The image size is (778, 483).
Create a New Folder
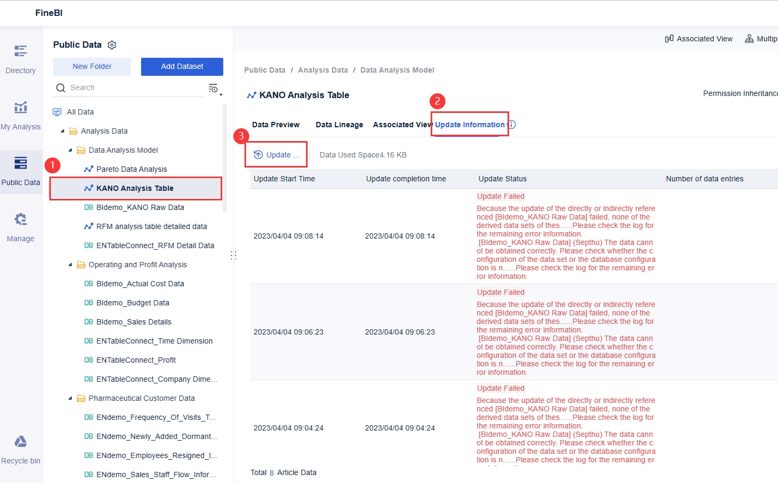[x=91, y=66]
